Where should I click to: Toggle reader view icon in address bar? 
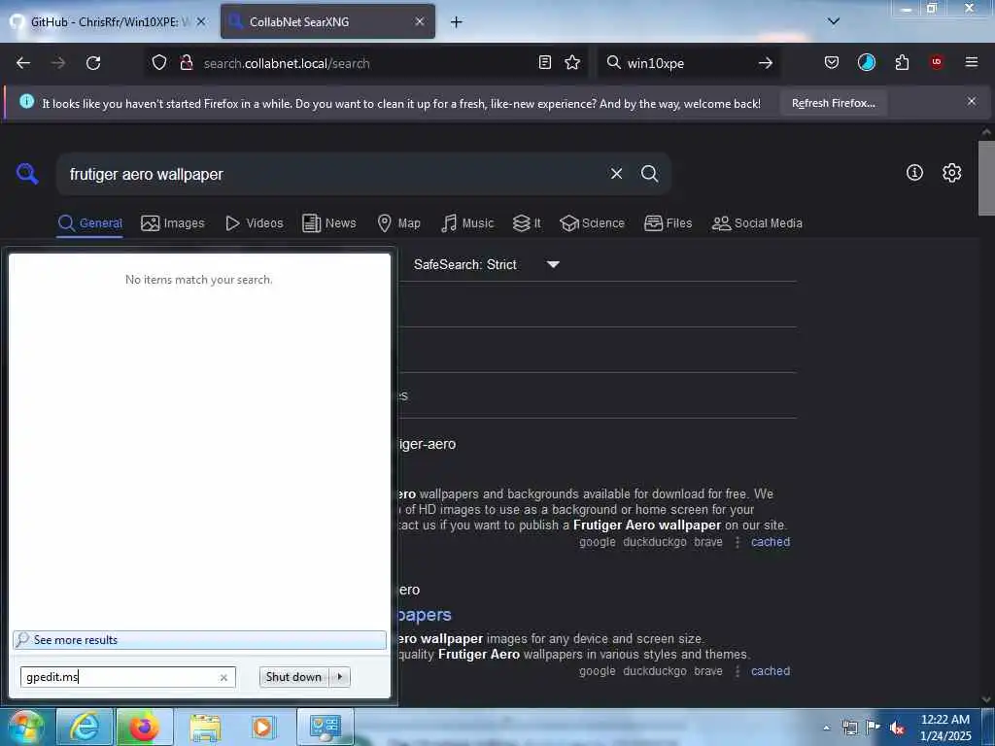point(544,62)
